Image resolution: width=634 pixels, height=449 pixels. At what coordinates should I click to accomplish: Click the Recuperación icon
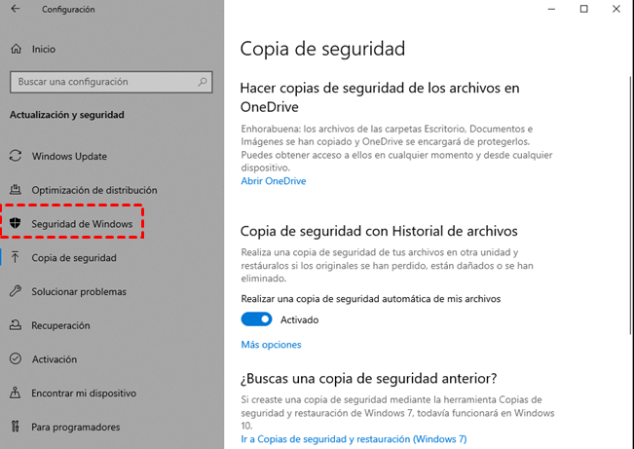tap(16, 325)
